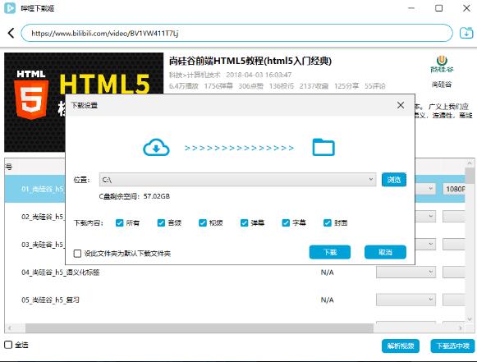Click the scroll-down arrow of the vertical scrollbar
477x362 pixels.
(470, 318)
